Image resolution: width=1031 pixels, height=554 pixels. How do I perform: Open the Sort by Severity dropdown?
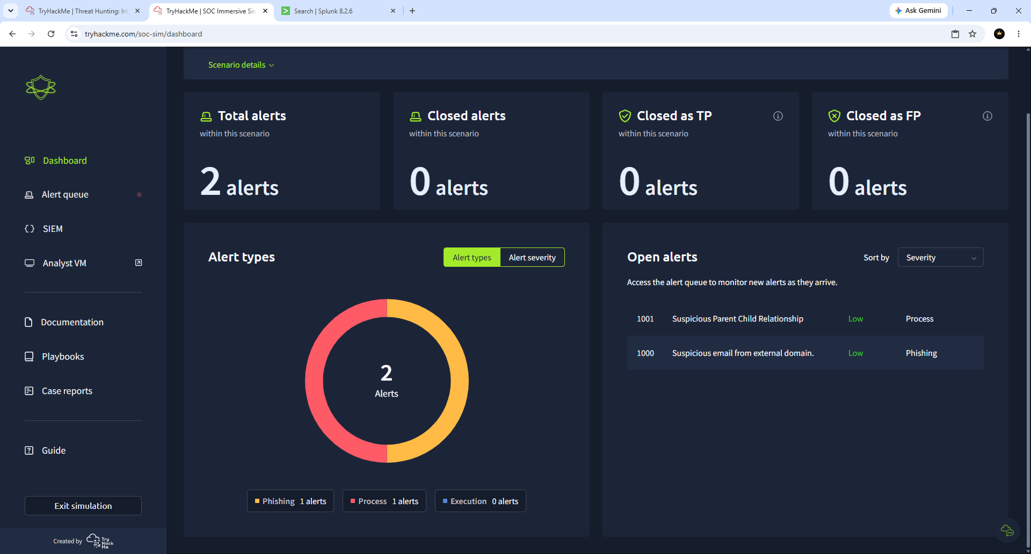coord(940,257)
